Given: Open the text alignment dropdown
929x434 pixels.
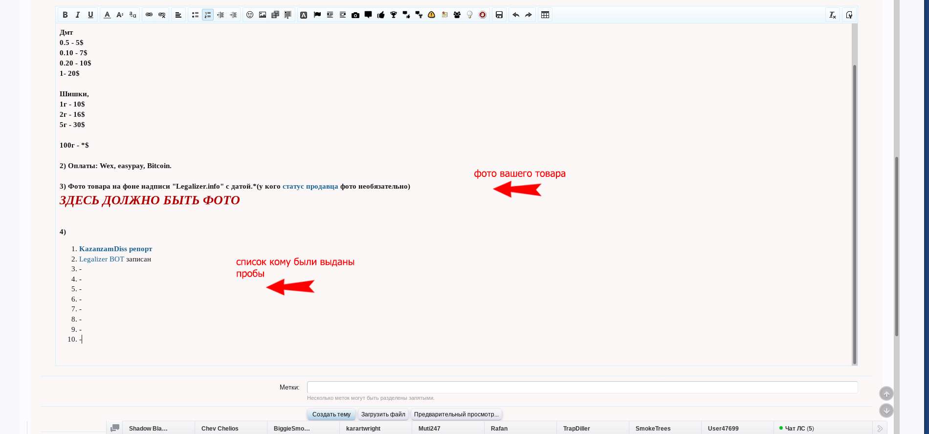Looking at the screenshot, I should (x=178, y=15).
